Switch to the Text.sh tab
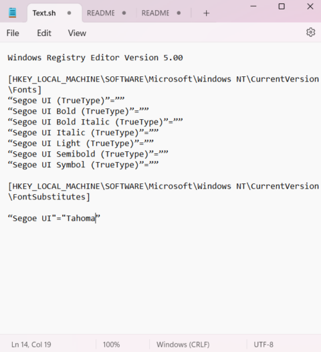This screenshot has width=321, height=352. (44, 13)
